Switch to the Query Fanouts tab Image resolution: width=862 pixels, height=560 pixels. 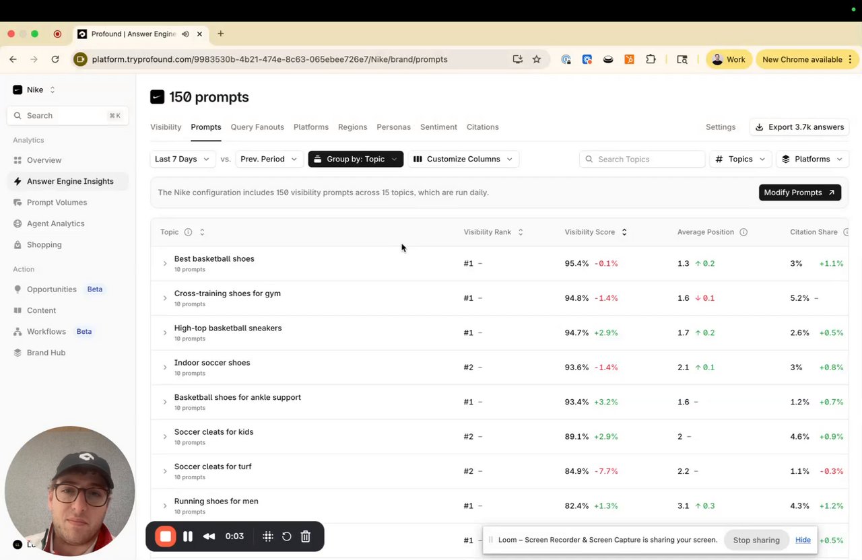257,127
